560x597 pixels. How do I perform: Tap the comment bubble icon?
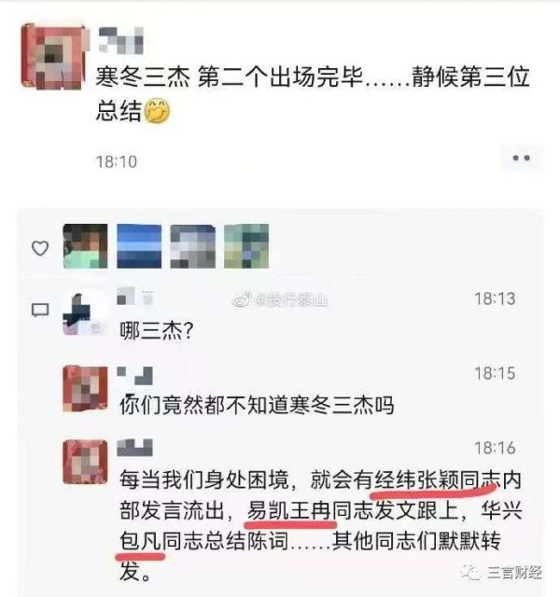point(40,311)
